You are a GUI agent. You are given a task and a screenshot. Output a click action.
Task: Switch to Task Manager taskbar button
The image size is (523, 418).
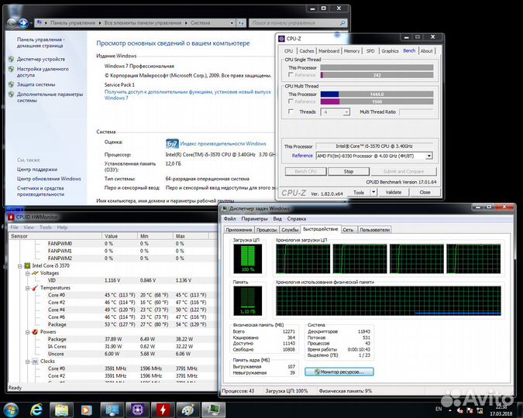click(214, 409)
